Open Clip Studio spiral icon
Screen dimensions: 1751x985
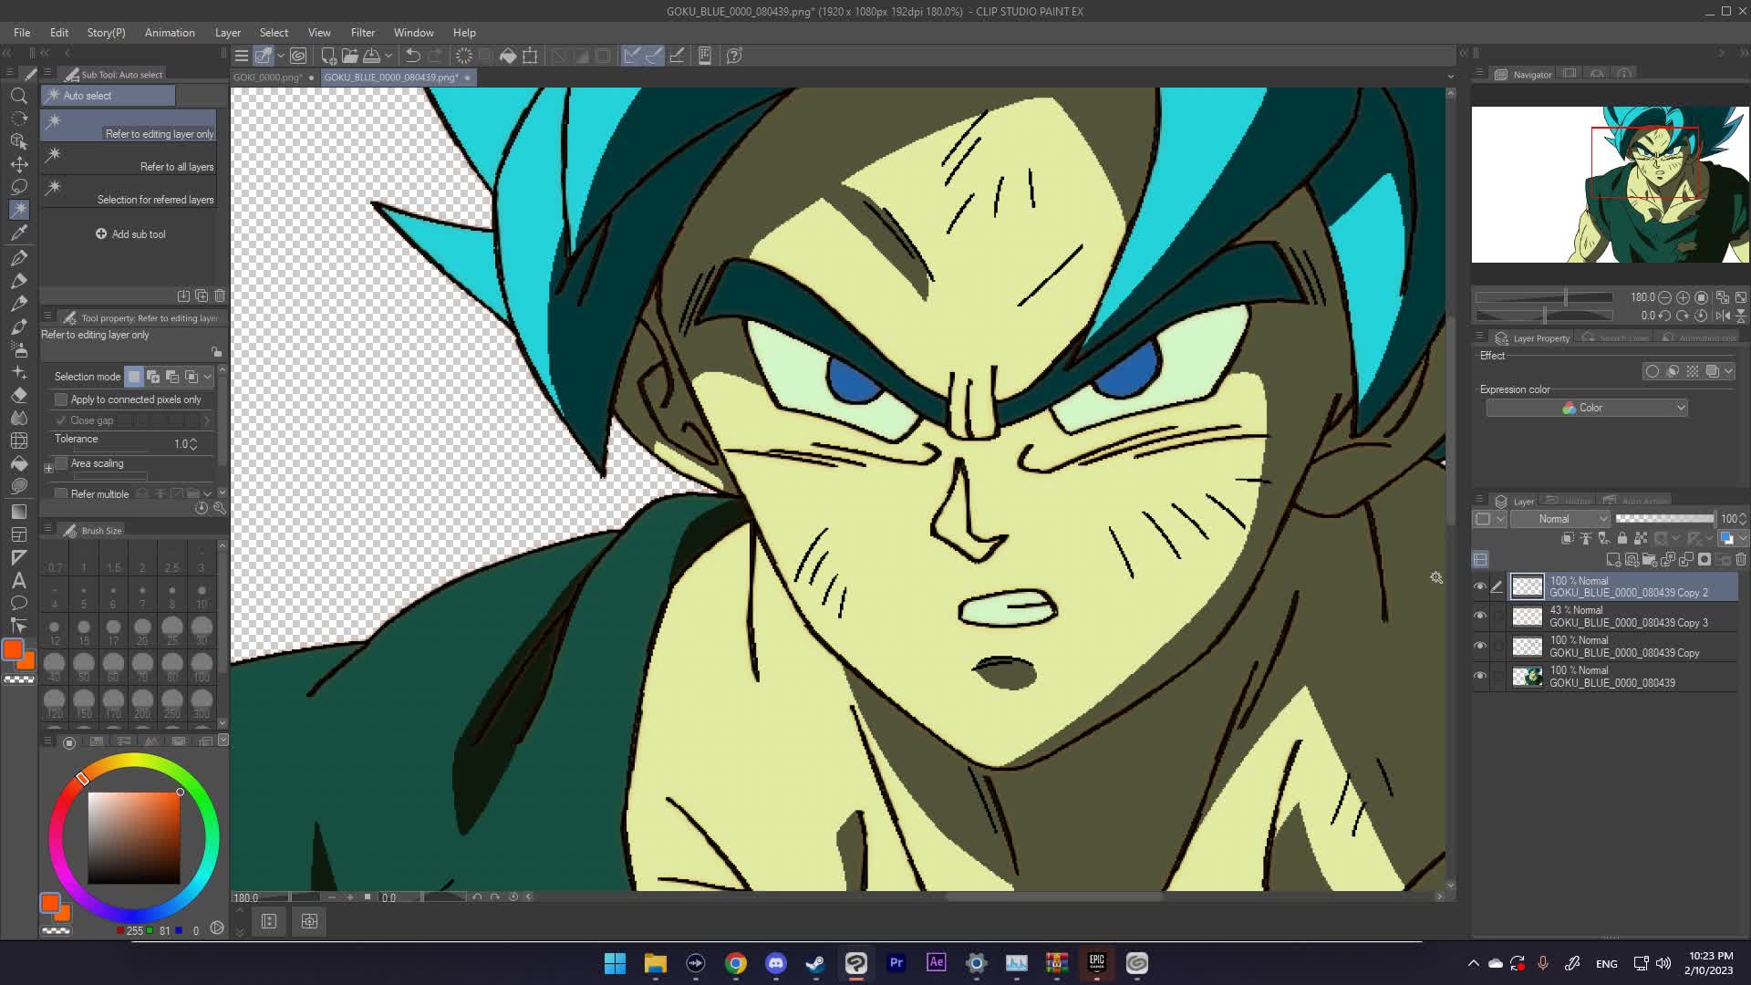tap(298, 56)
